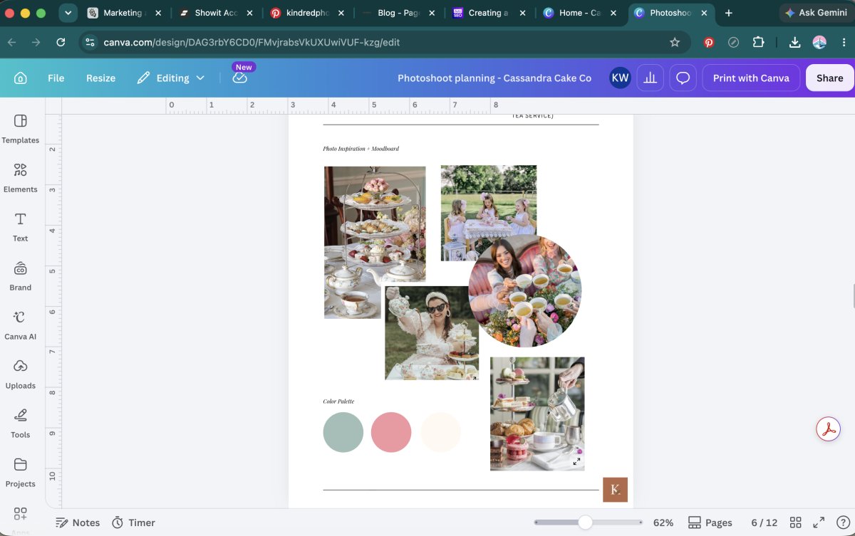Viewport: 855px width, 536px height.
Task: Open the Uploads panel
Action: [20, 374]
